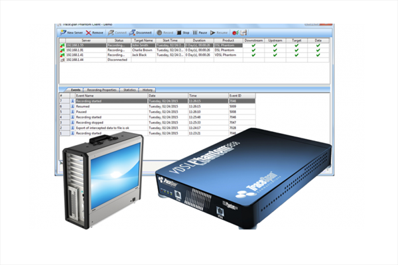
Task: Select server 192.168.1.55 address cell
Action: pyautogui.click(x=86, y=46)
